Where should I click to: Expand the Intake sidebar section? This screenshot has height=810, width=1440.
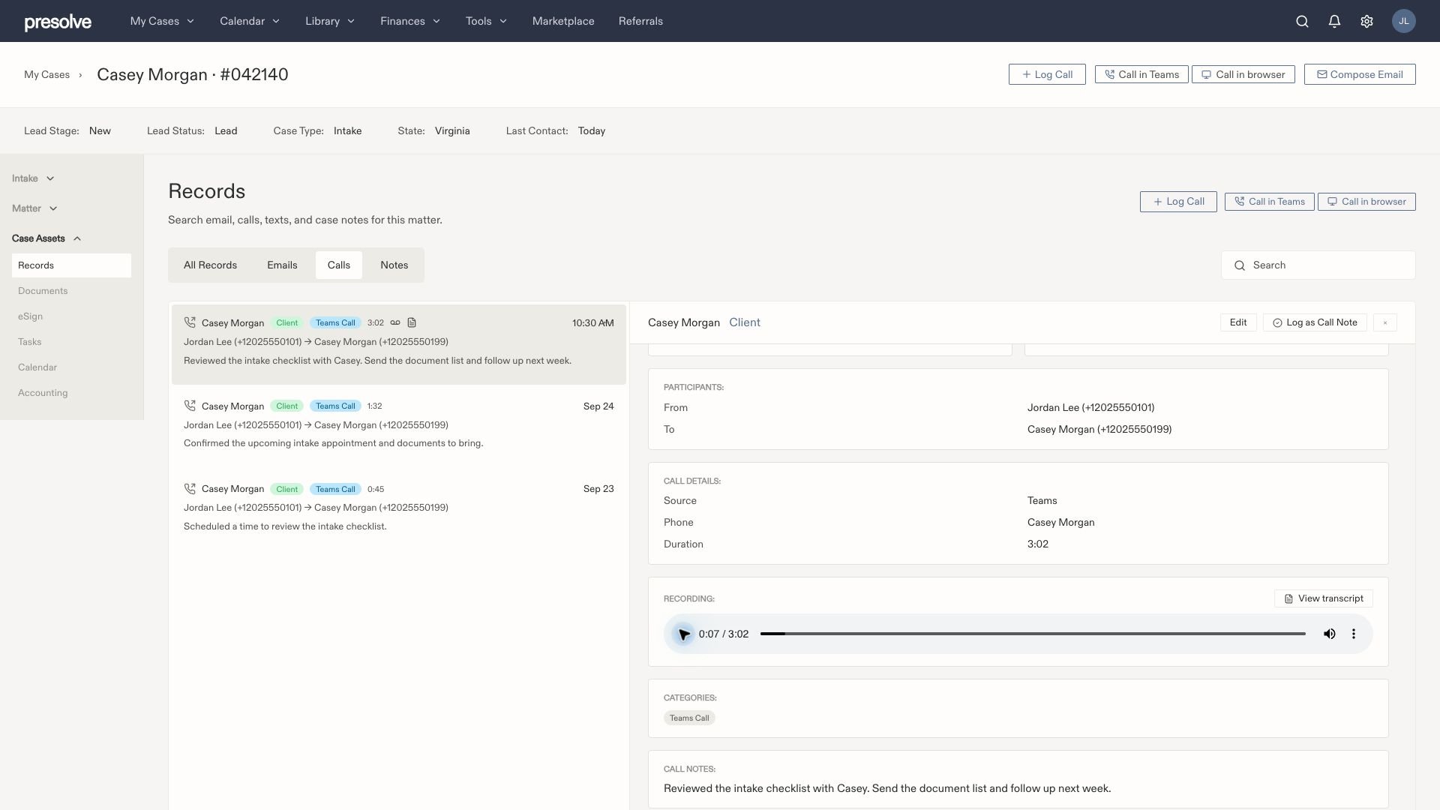point(33,178)
